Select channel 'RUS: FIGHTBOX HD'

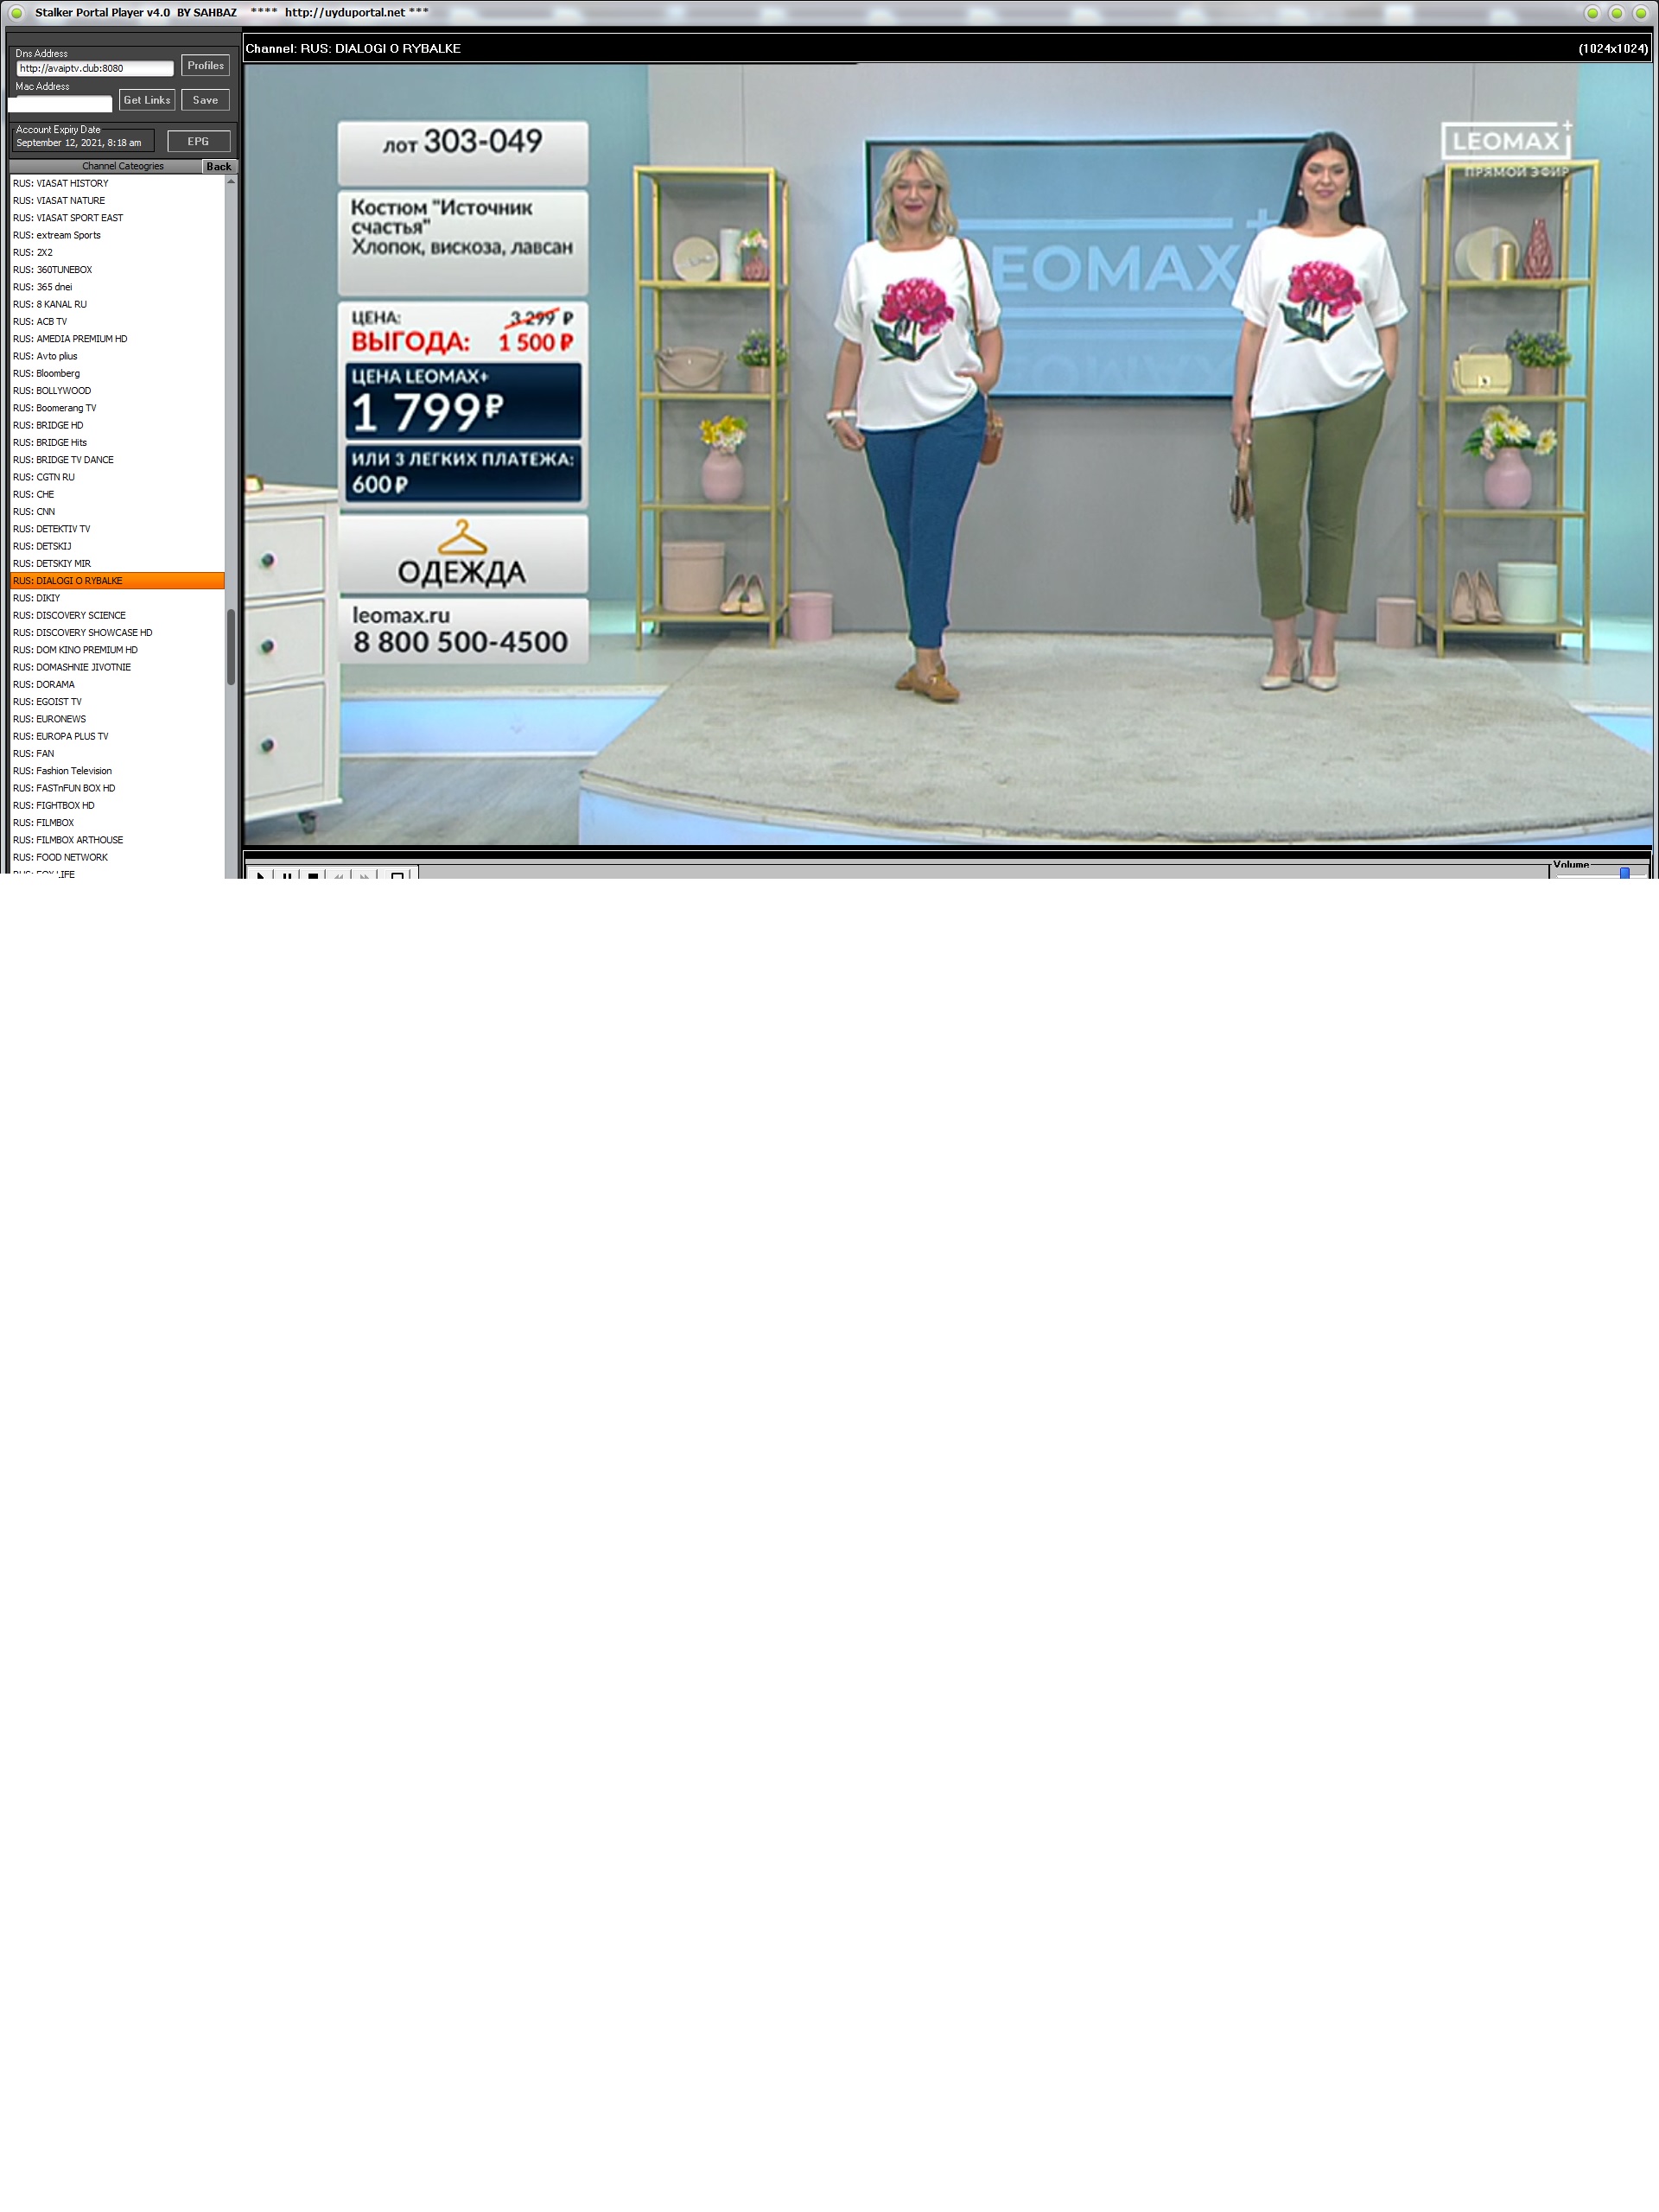tap(117, 806)
